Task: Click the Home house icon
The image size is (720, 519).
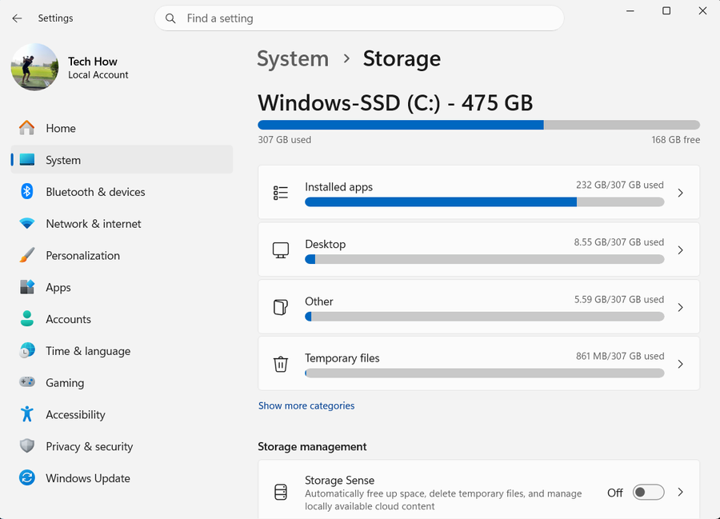Action: 26,128
